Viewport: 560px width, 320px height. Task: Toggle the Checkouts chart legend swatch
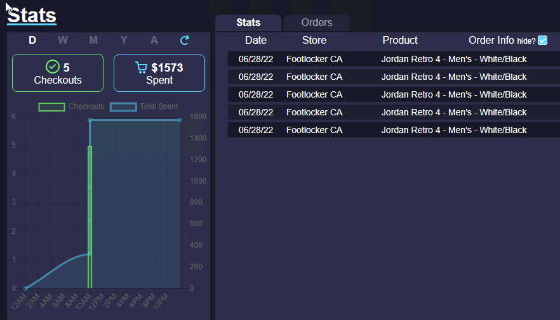click(x=52, y=107)
